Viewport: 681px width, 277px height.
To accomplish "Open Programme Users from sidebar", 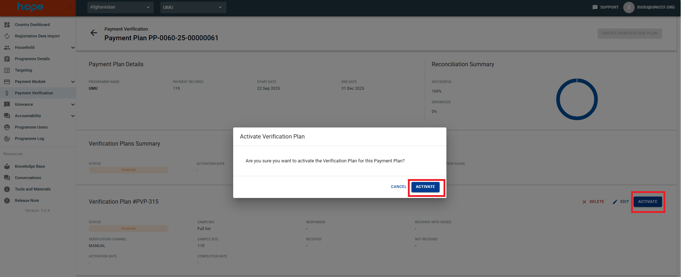I will 31,127.
